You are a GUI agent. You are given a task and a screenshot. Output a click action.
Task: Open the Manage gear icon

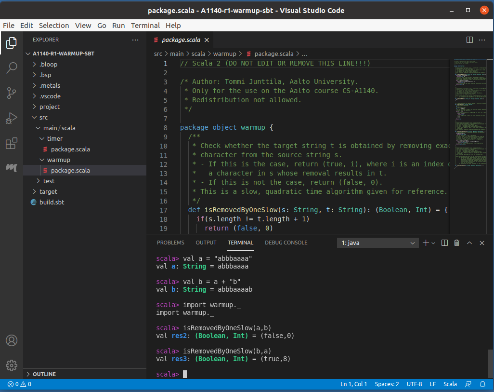coord(12,365)
